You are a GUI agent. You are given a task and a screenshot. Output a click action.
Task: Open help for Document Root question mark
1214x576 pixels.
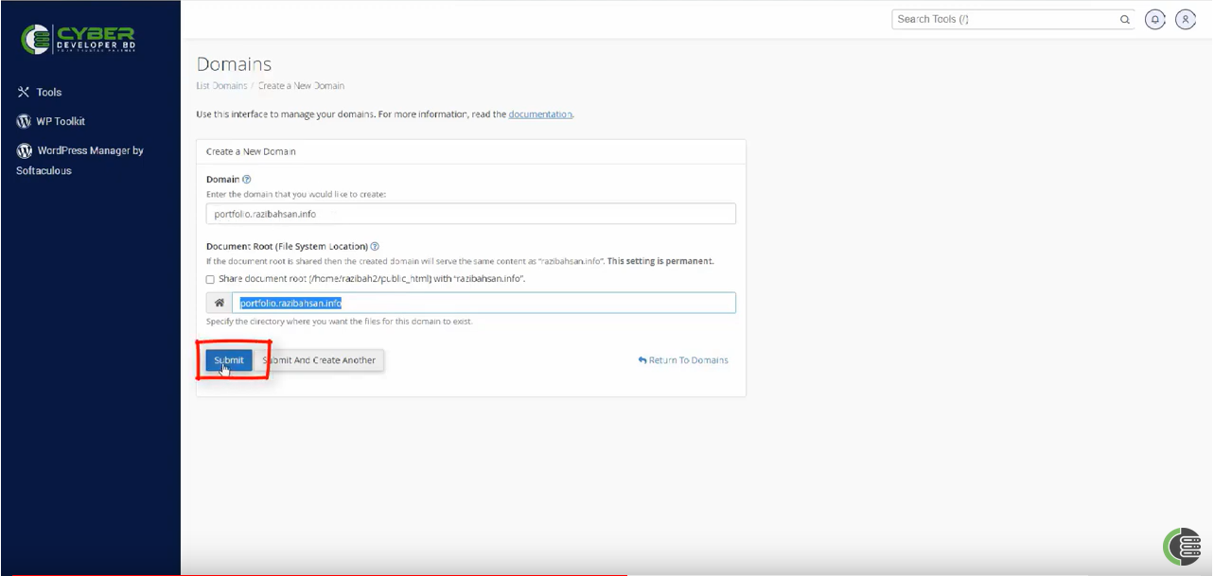pyautogui.click(x=373, y=246)
